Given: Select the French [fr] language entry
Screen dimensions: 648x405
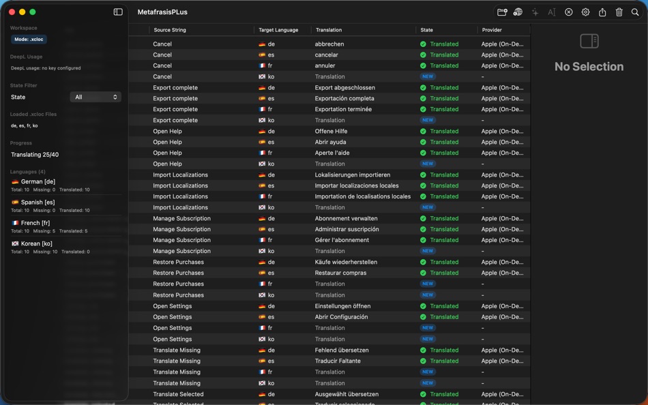Looking at the screenshot, I should (66, 226).
